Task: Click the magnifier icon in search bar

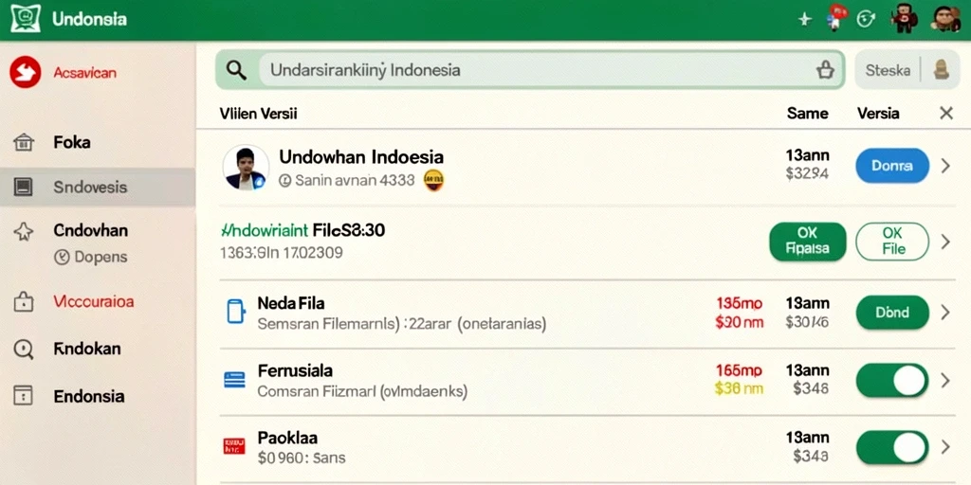Action: (x=236, y=70)
